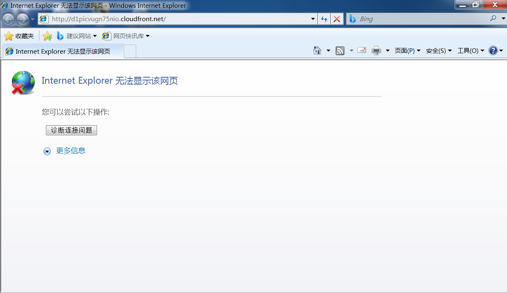Click the Read mail envelope icon
507x293 pixels.
362,50
